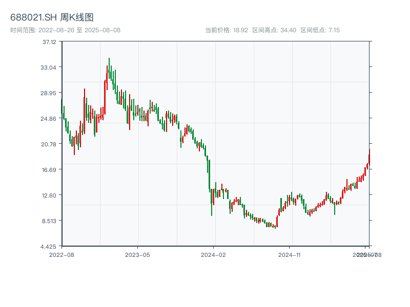Screen dimensions: 410x307
Task: Click the tallest green candle at the chart peak
Action: click(109, 69)
